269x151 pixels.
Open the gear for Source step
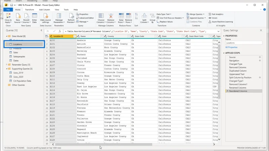click(x=260, y=57)
